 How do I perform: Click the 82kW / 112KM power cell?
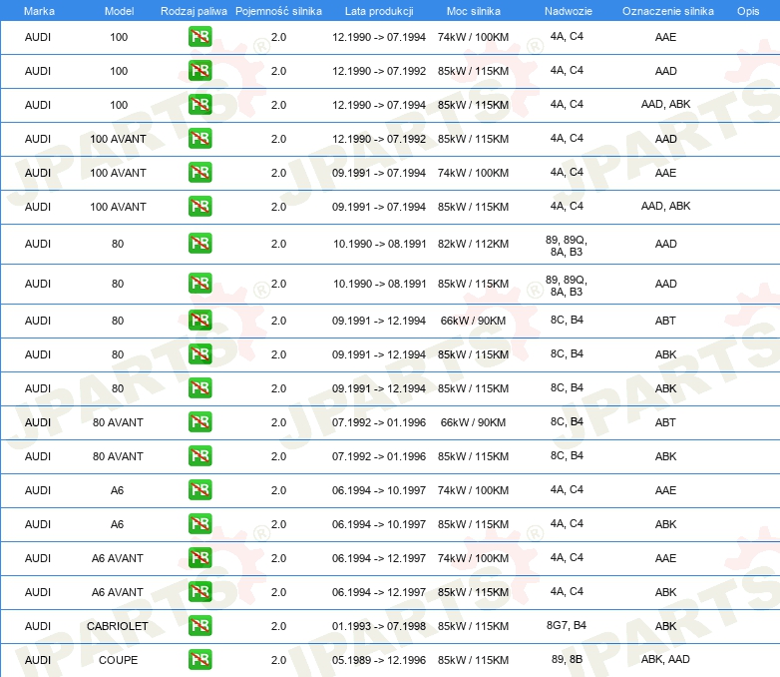coord(473,244)
